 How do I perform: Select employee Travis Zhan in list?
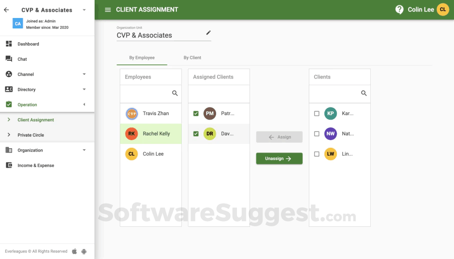(150, 114)
